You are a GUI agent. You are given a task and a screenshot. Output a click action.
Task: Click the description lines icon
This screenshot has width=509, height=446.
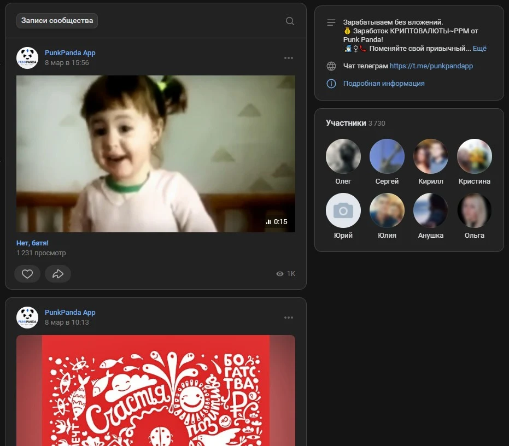pyautogui.click(x=331, y=22)
